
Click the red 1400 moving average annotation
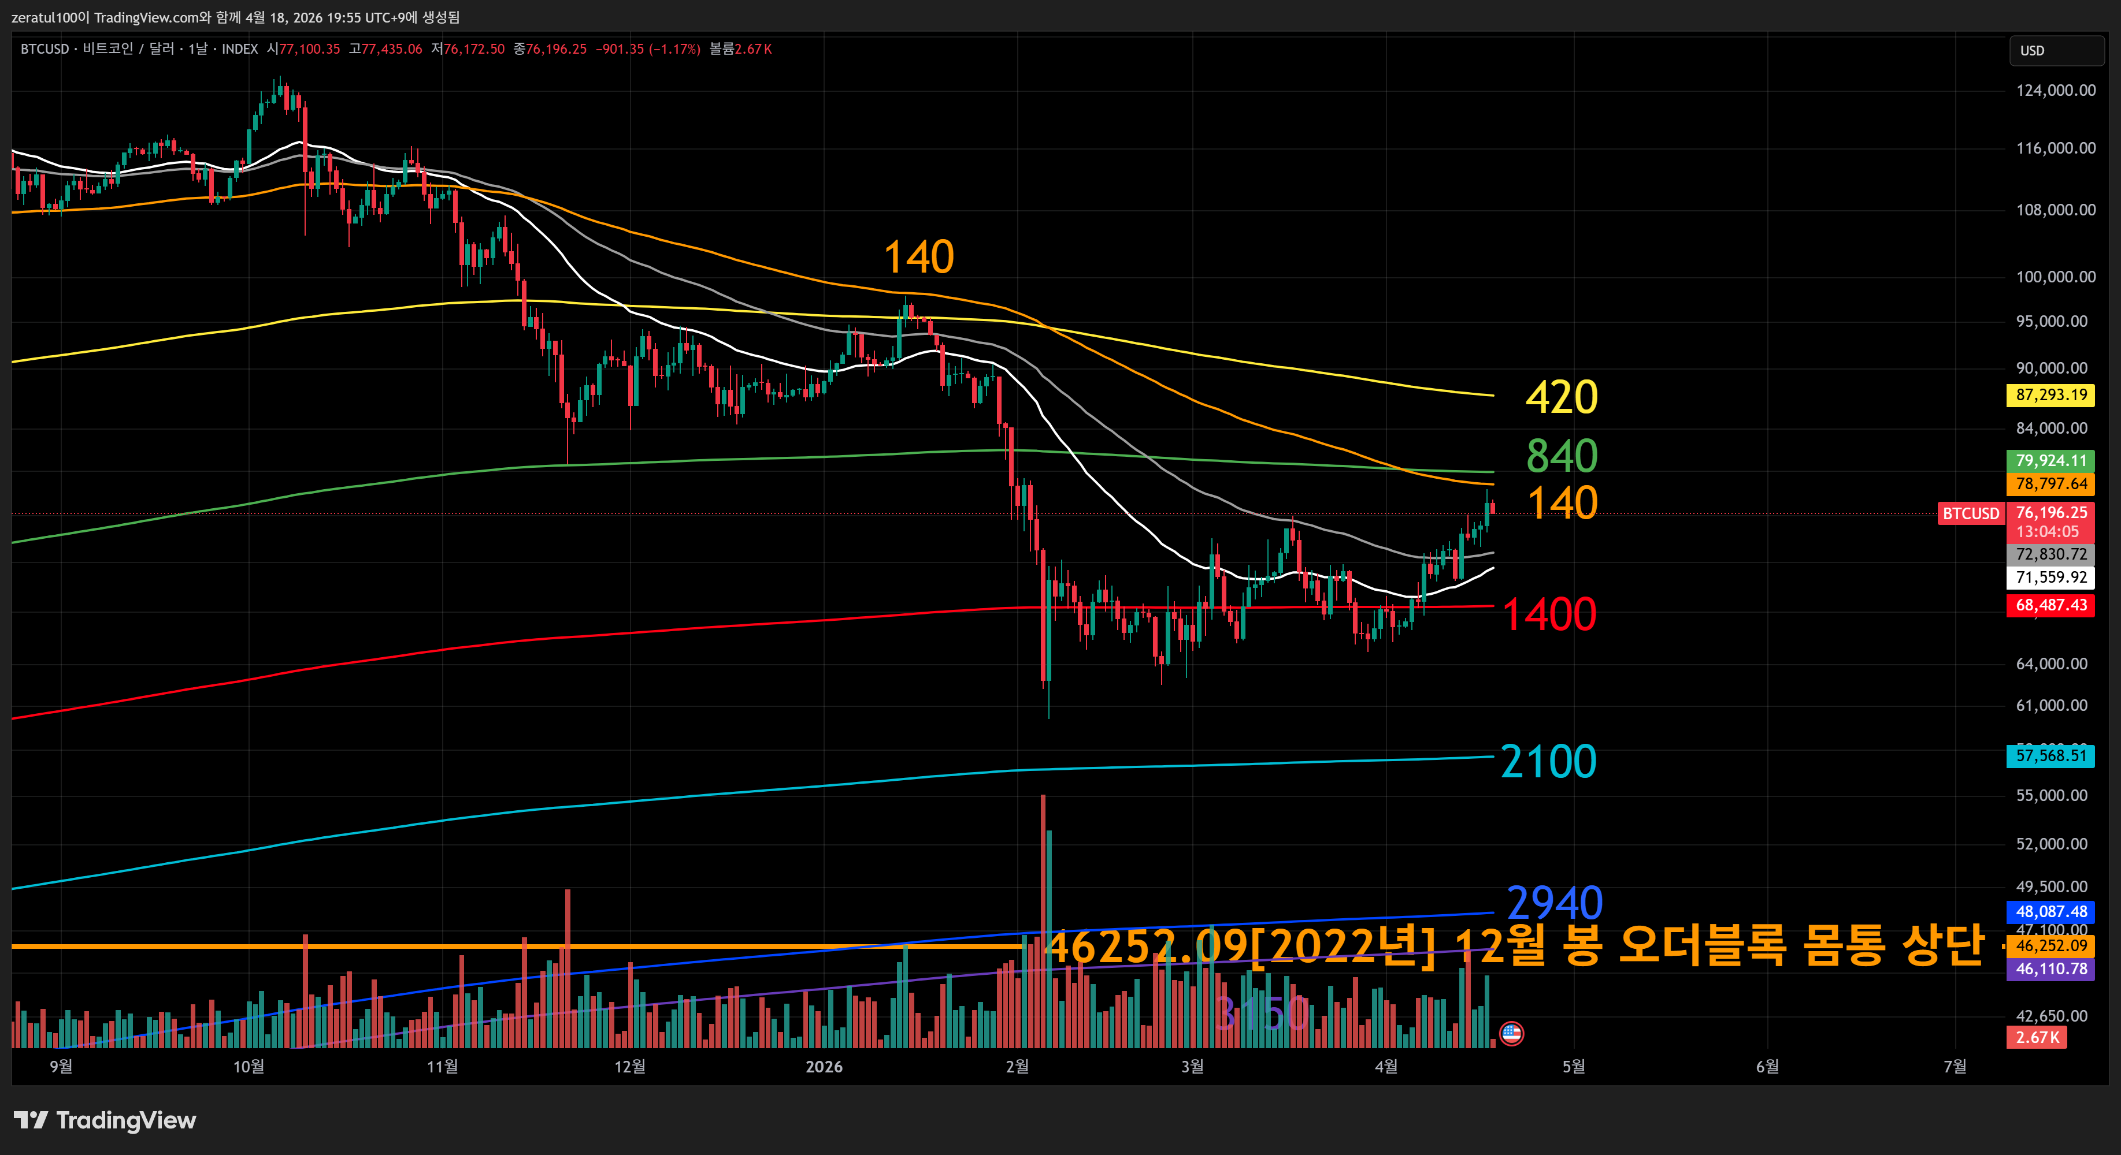(1549, 614)
